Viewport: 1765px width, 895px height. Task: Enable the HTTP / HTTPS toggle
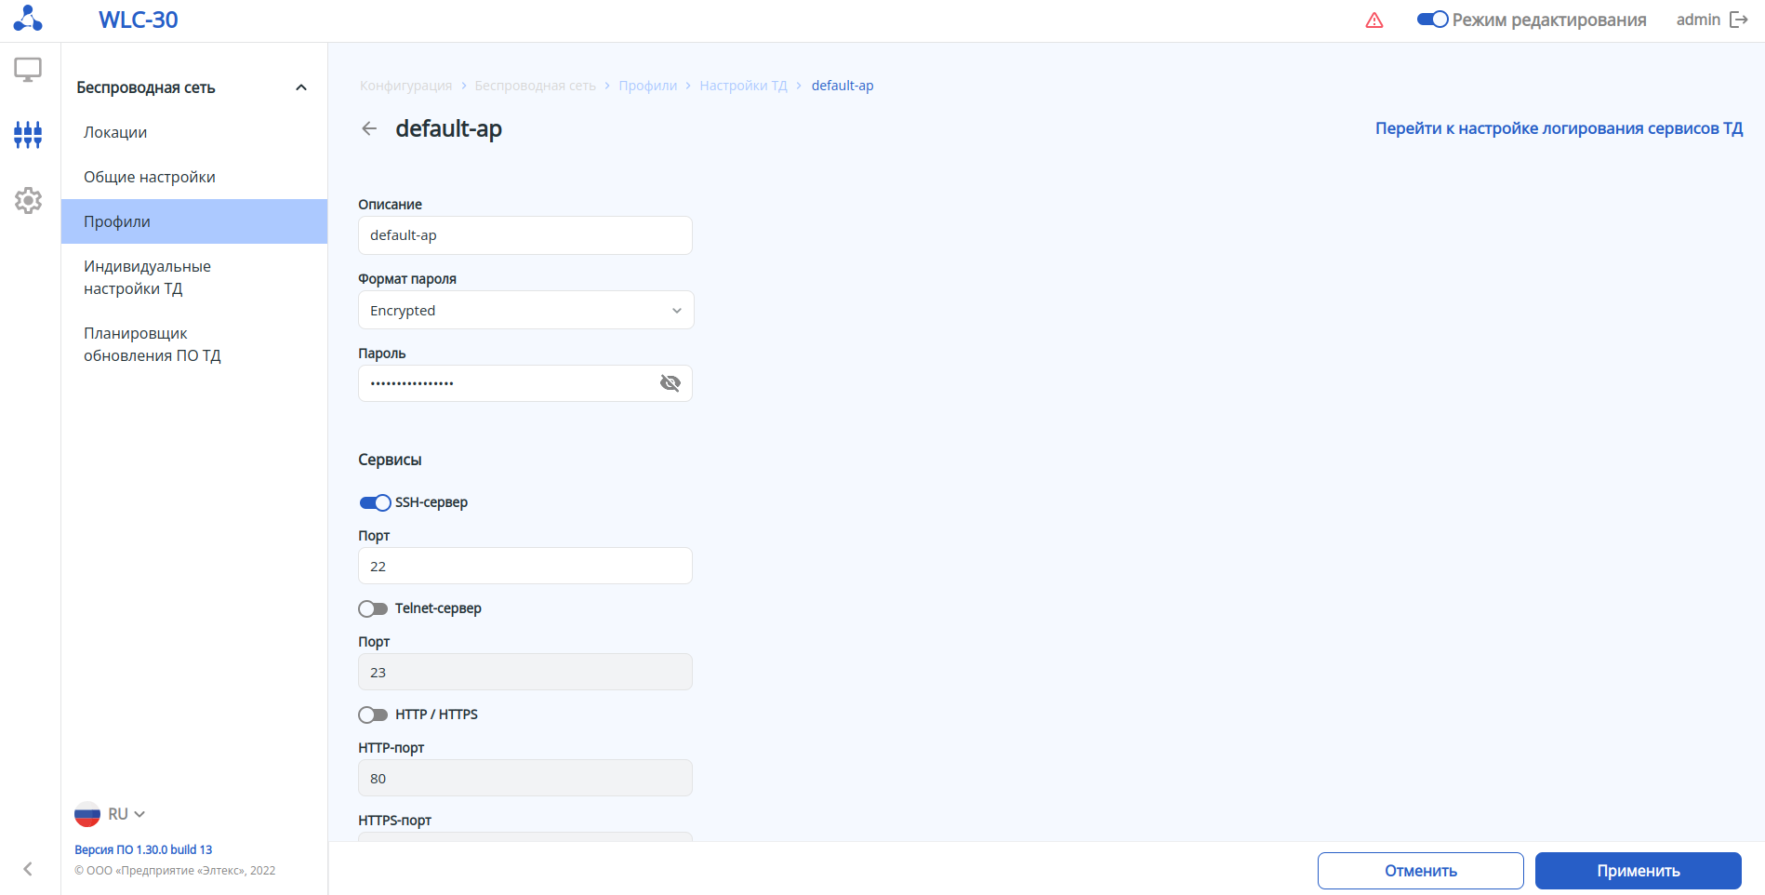click(x=373, y=715)
